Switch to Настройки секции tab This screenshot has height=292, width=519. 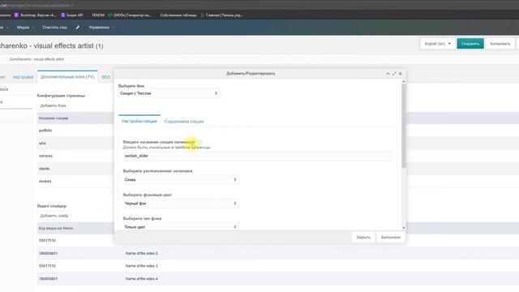[x=139, y=121]
